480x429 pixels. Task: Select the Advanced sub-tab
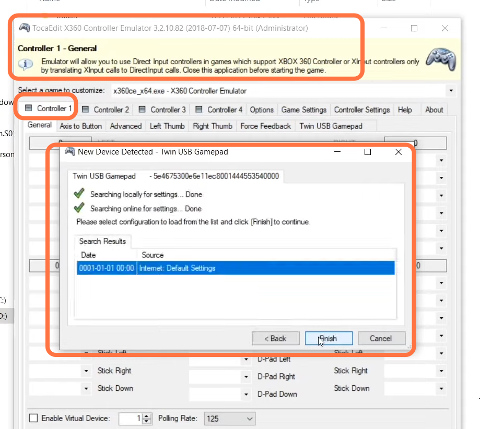pos(126,126)
